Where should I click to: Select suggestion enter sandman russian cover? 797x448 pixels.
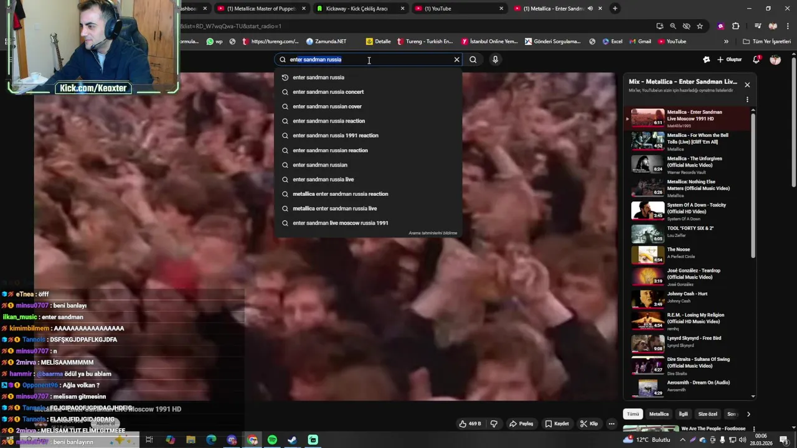[369, 106]
